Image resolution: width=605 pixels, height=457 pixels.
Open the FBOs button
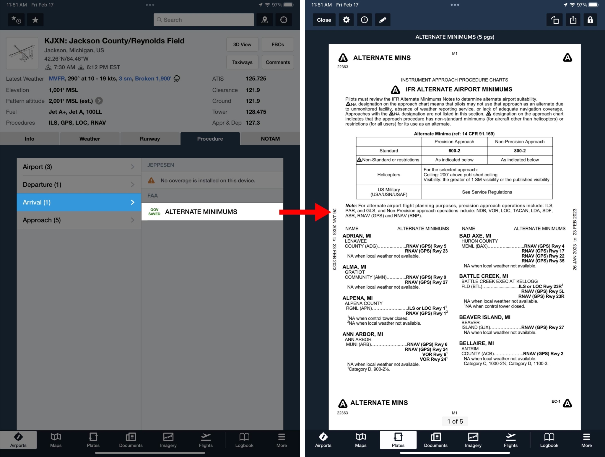coord(277,45)
